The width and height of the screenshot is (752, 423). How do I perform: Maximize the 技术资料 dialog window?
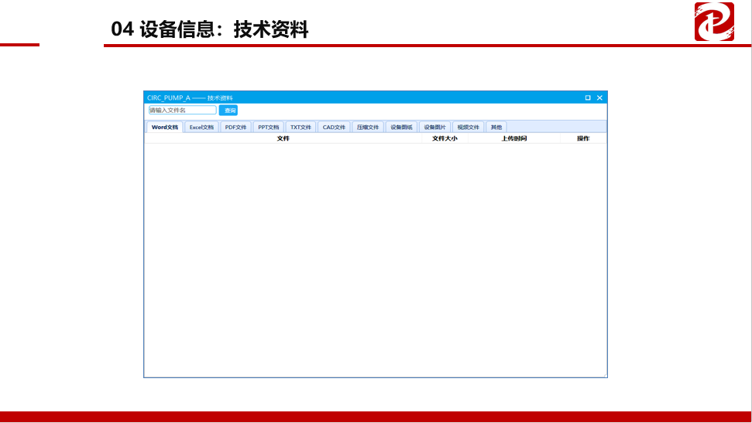(x=588, y=97)
